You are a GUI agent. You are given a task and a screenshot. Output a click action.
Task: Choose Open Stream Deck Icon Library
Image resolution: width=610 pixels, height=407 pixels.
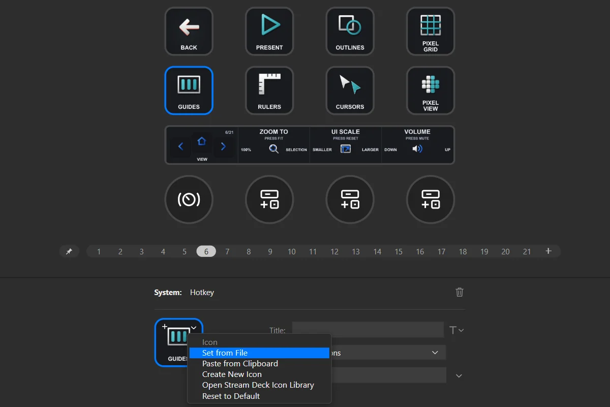coord(259,385)
